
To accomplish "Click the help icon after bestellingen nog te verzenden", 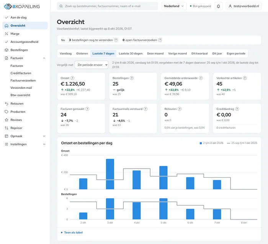I will pyautogui.click(x=116, y=40).
